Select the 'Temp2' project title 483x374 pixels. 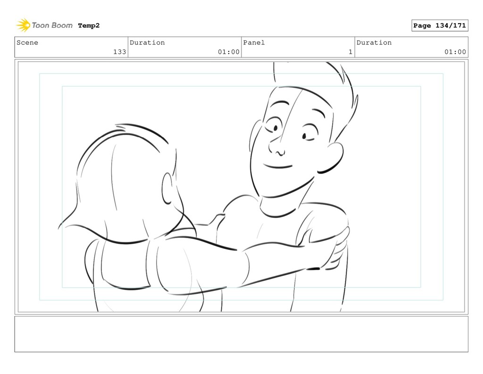89,25
